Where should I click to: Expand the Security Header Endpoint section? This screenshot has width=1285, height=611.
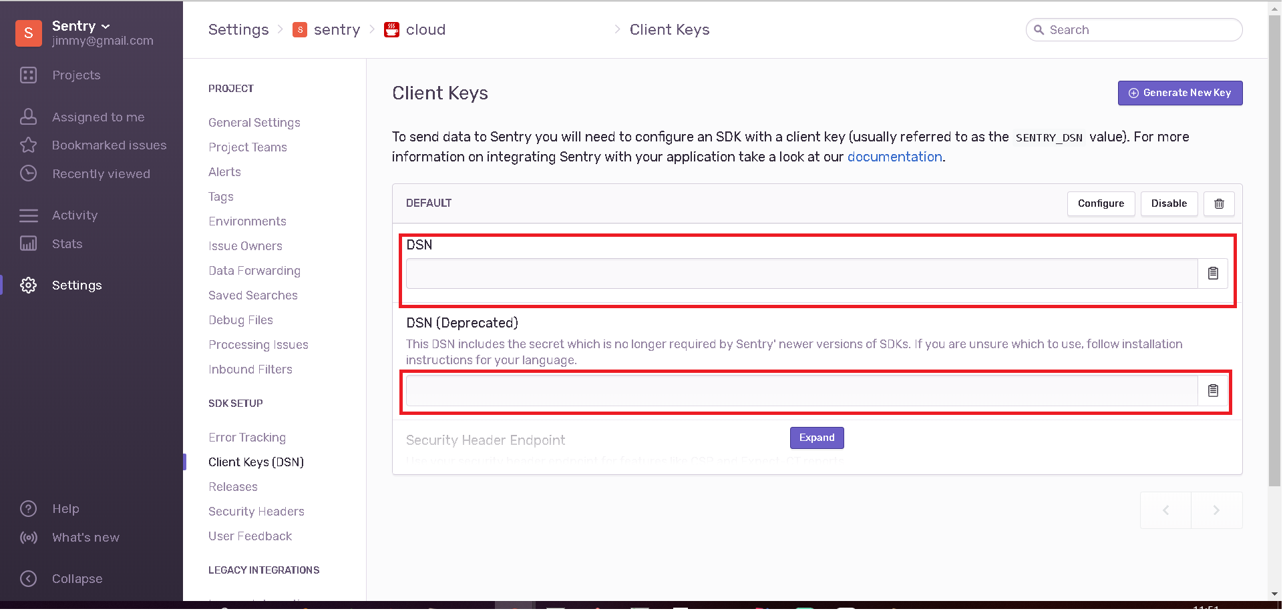(816, 438)
